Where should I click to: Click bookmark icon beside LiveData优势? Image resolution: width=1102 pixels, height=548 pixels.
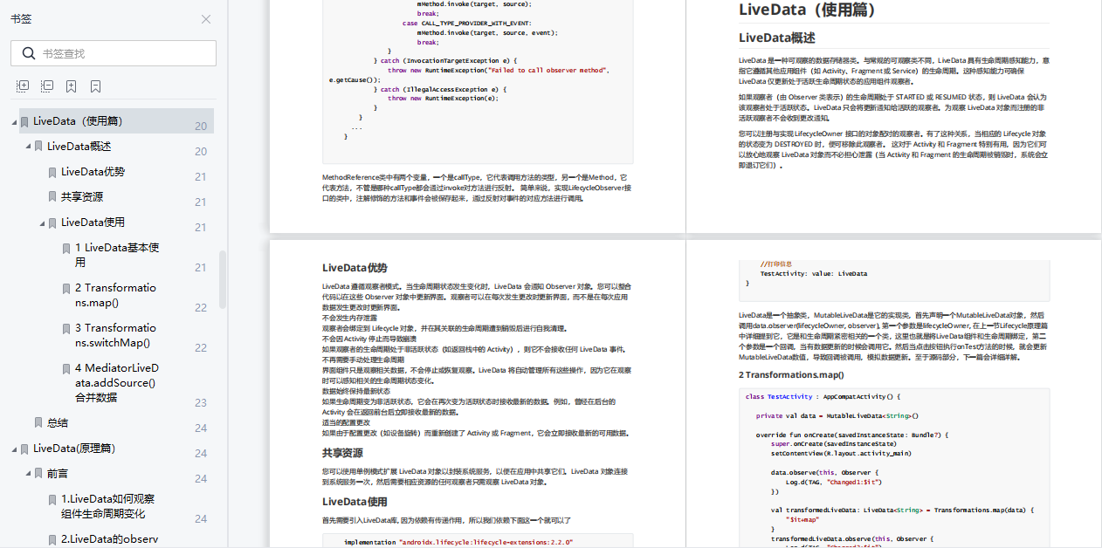click(53, 172)
